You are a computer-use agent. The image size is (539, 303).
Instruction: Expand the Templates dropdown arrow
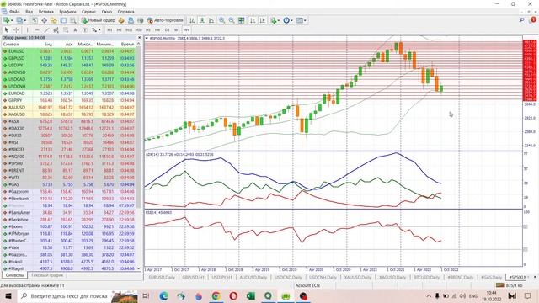305,20
